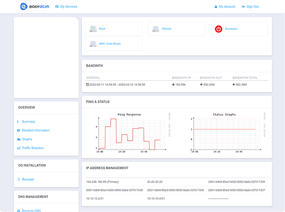Click IPv6 address ending in 7337
This screenshot has width=285, height=212.
pyautogui.click(x=236, y=190)
